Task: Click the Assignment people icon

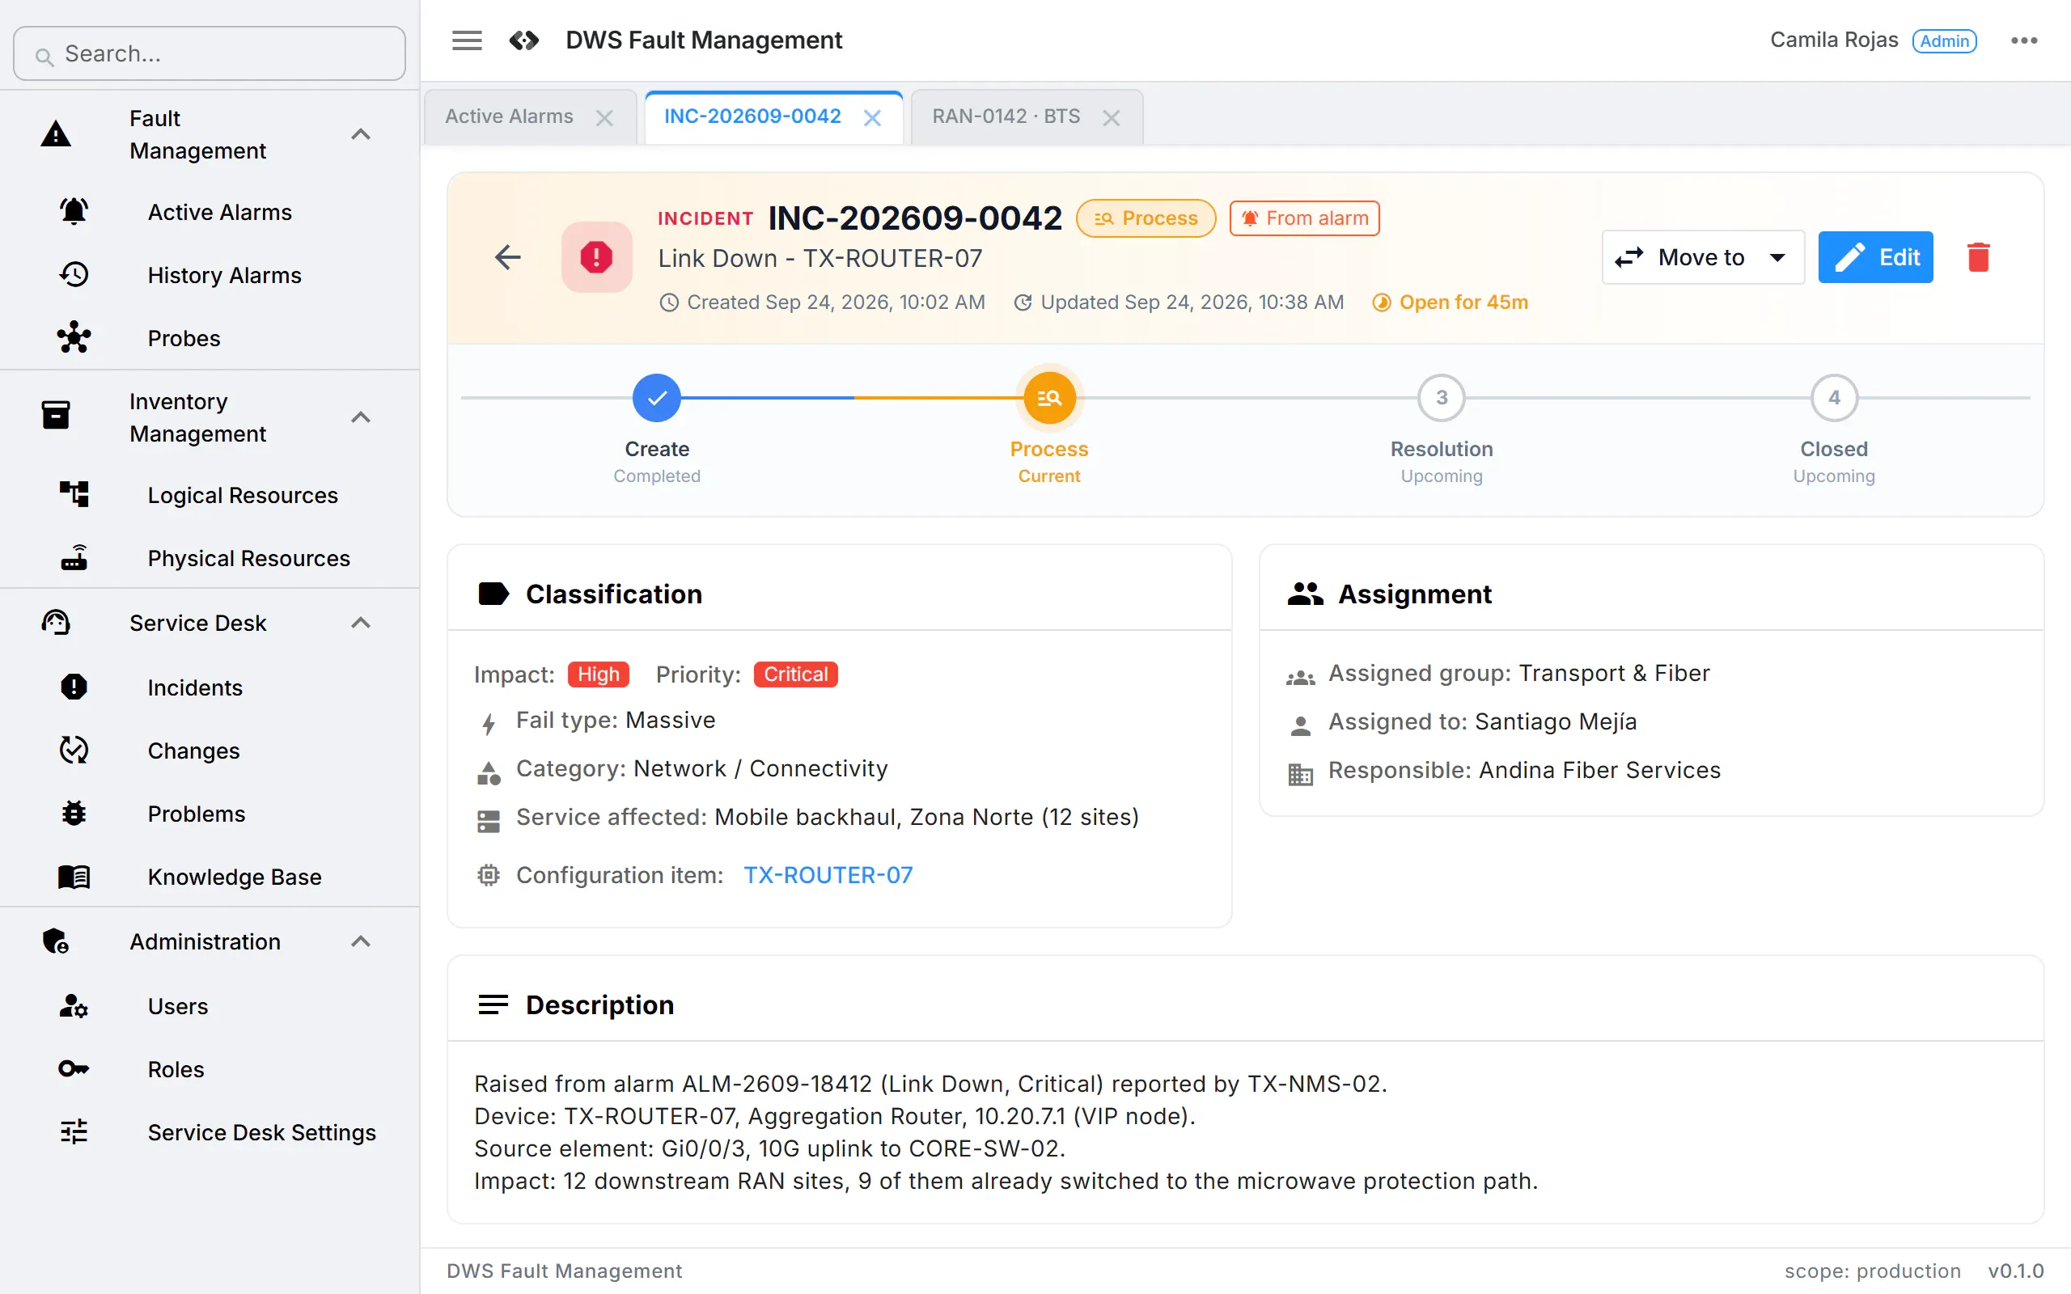Action: pyautogui.click(x=1305, y=594)
